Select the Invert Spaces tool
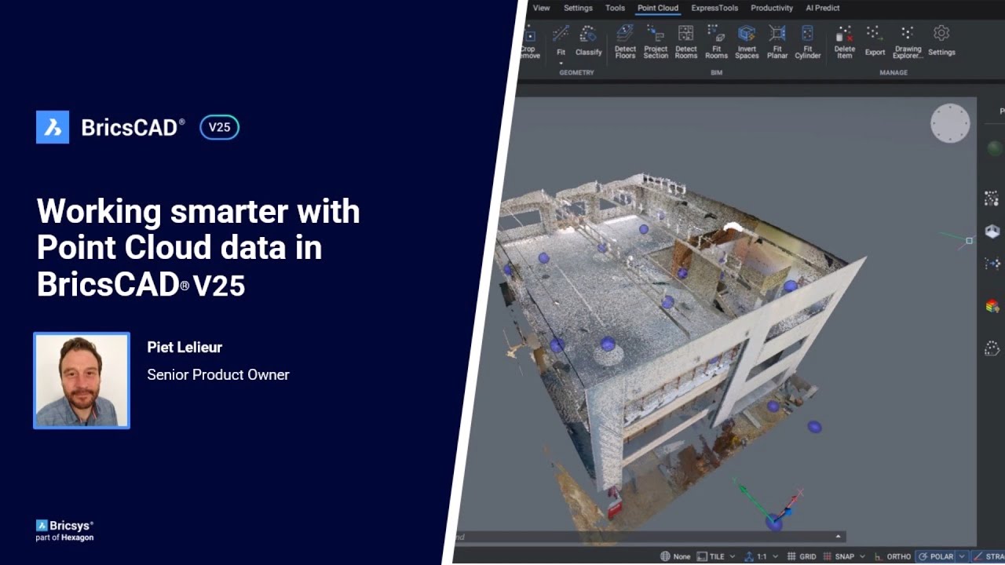Viewport: 1005px width, 565px height. click(x=747, y=42)
